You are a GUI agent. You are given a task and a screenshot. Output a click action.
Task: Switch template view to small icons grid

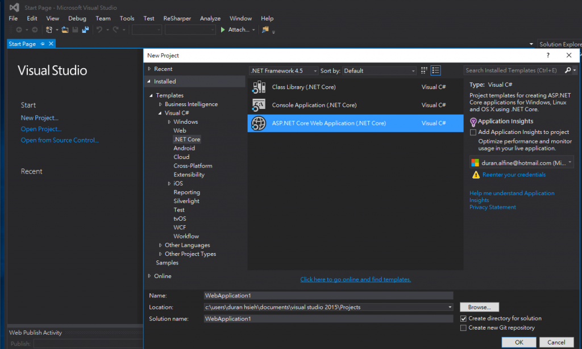(424, 70)
